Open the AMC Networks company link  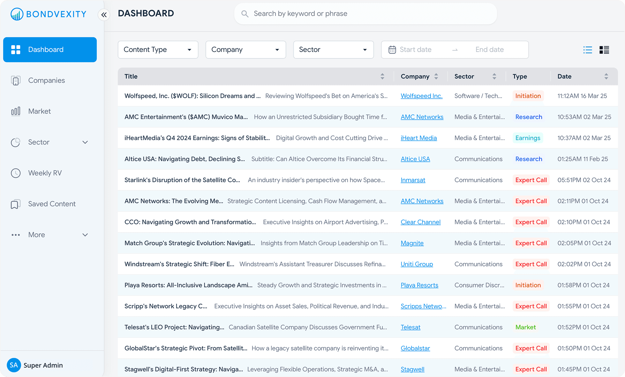coord(422,117)
